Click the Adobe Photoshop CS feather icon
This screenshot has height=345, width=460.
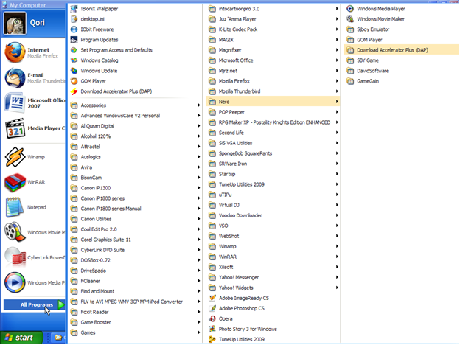(212, 308)
